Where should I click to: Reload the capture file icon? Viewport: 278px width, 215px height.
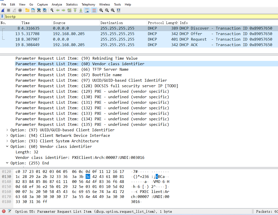point(45,10)
